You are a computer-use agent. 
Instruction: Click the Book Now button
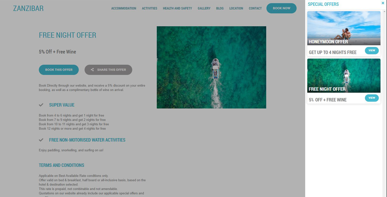pyautogui.click(x=282, y=8)
